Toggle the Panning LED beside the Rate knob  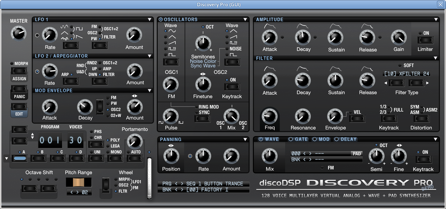click(190, 156)
